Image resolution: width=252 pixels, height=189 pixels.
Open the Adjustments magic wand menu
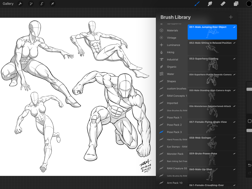[31, 4]
